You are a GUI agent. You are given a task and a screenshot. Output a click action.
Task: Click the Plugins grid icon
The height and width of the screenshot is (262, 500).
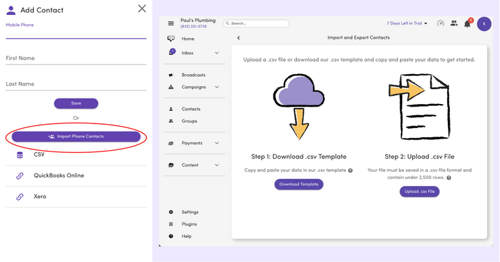tap(171, 224)
